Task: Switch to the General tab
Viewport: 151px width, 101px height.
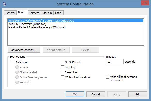Action: [10, 13]
